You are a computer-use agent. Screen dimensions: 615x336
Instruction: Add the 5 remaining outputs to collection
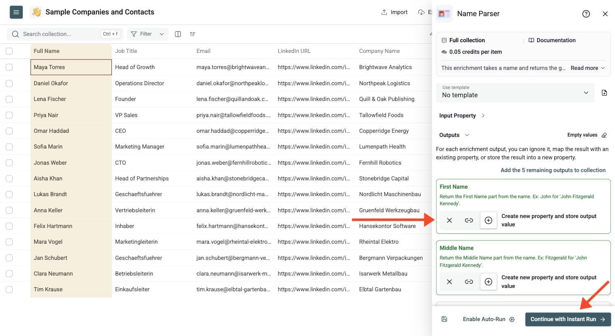pos(553,170)
